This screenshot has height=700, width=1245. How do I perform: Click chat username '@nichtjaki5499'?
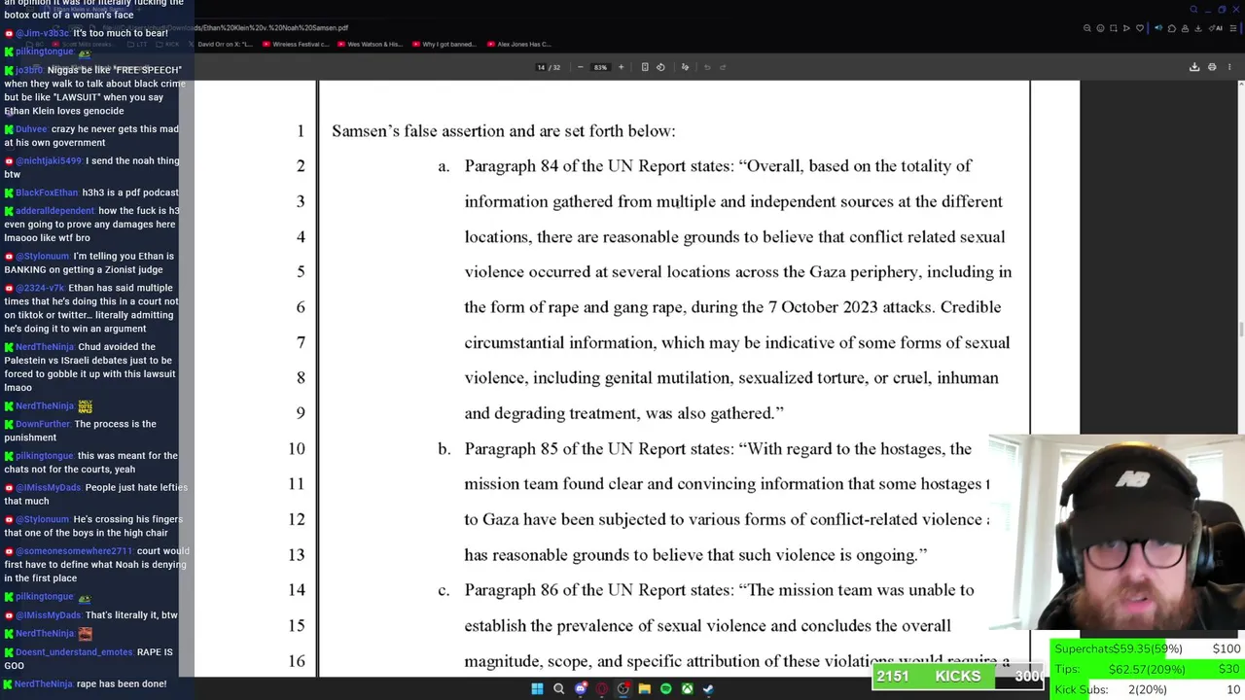pos(49,161)
